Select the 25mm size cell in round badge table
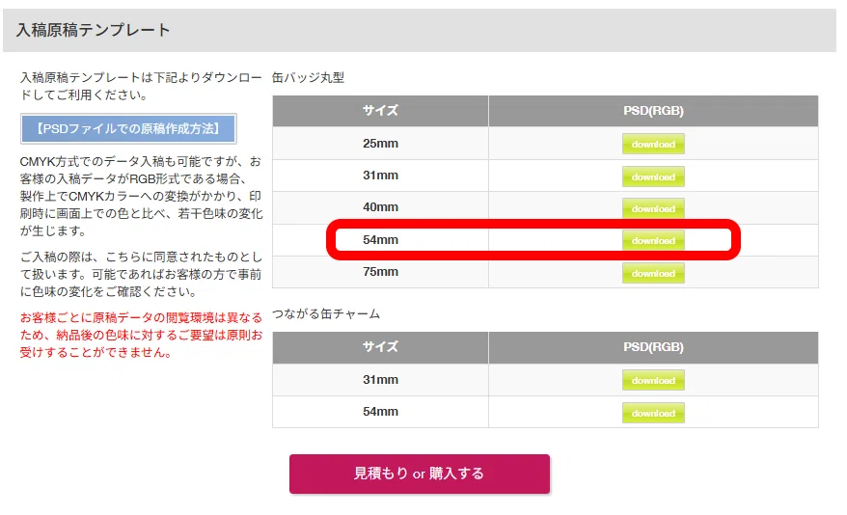This screenshot has width=847, height=515. pyautogui.click(x=380, y=143)
